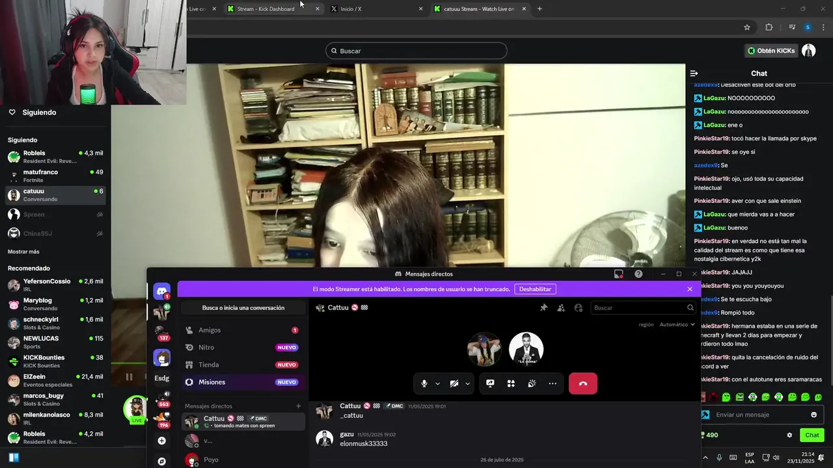Open soundboard in Discord call
833x468 pixels.
tap(532, 383)
